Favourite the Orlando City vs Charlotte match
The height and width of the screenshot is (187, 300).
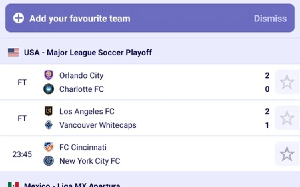[x=287, y=82]
